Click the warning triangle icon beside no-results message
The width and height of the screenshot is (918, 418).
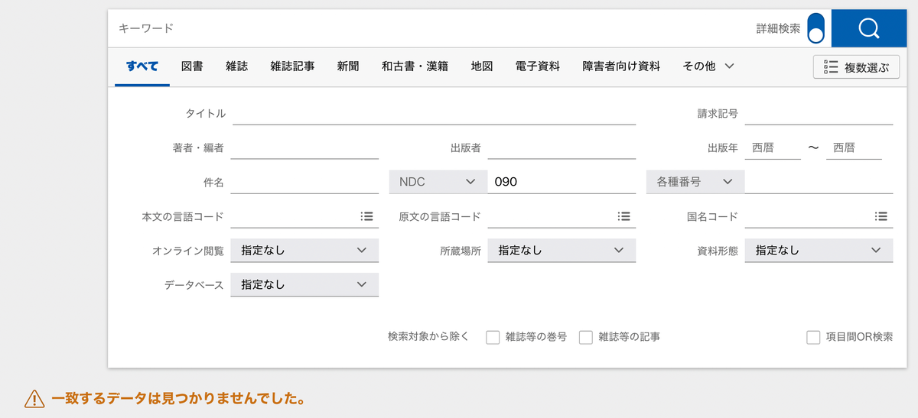(x=34, y=398)
